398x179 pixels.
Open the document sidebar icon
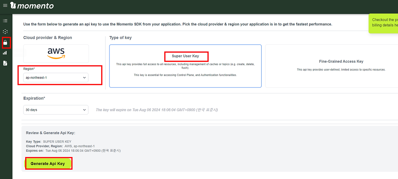[5, 63]
